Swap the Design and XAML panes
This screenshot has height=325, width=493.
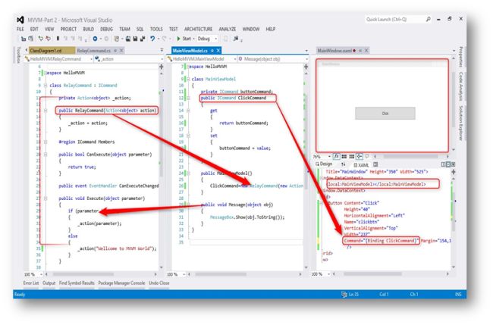point(344,164)
